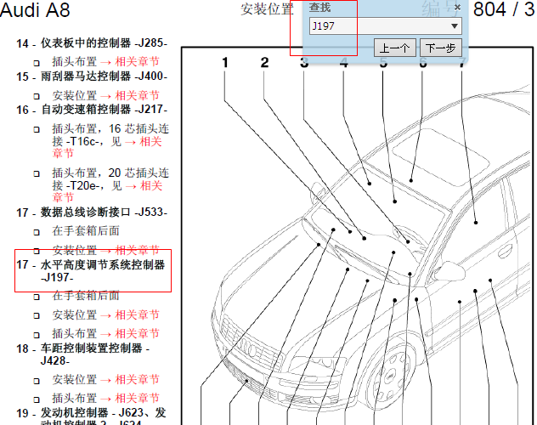The image size is (537, 425).
Task: Open 相关章节 link for J428 插头布置
Action: click(x=138, y=398)
